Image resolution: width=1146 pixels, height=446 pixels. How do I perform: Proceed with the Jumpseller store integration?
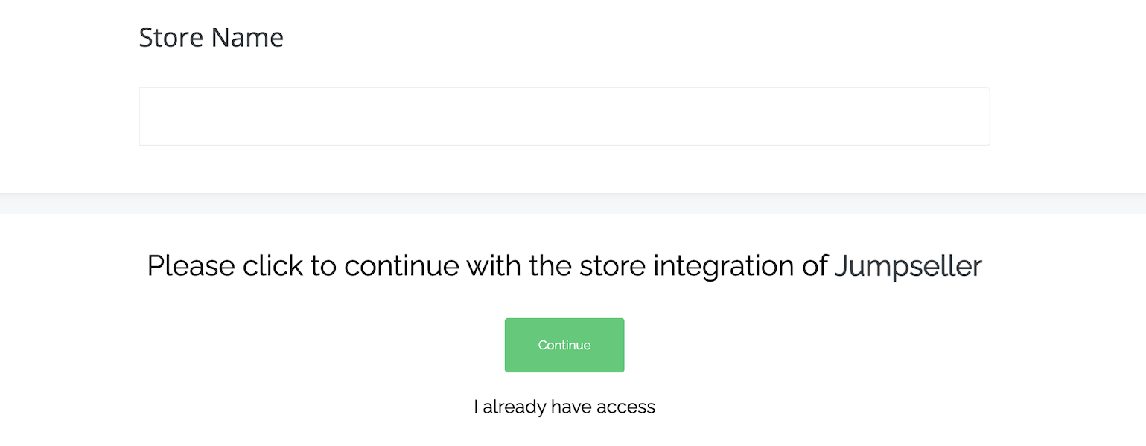(564, 345)
